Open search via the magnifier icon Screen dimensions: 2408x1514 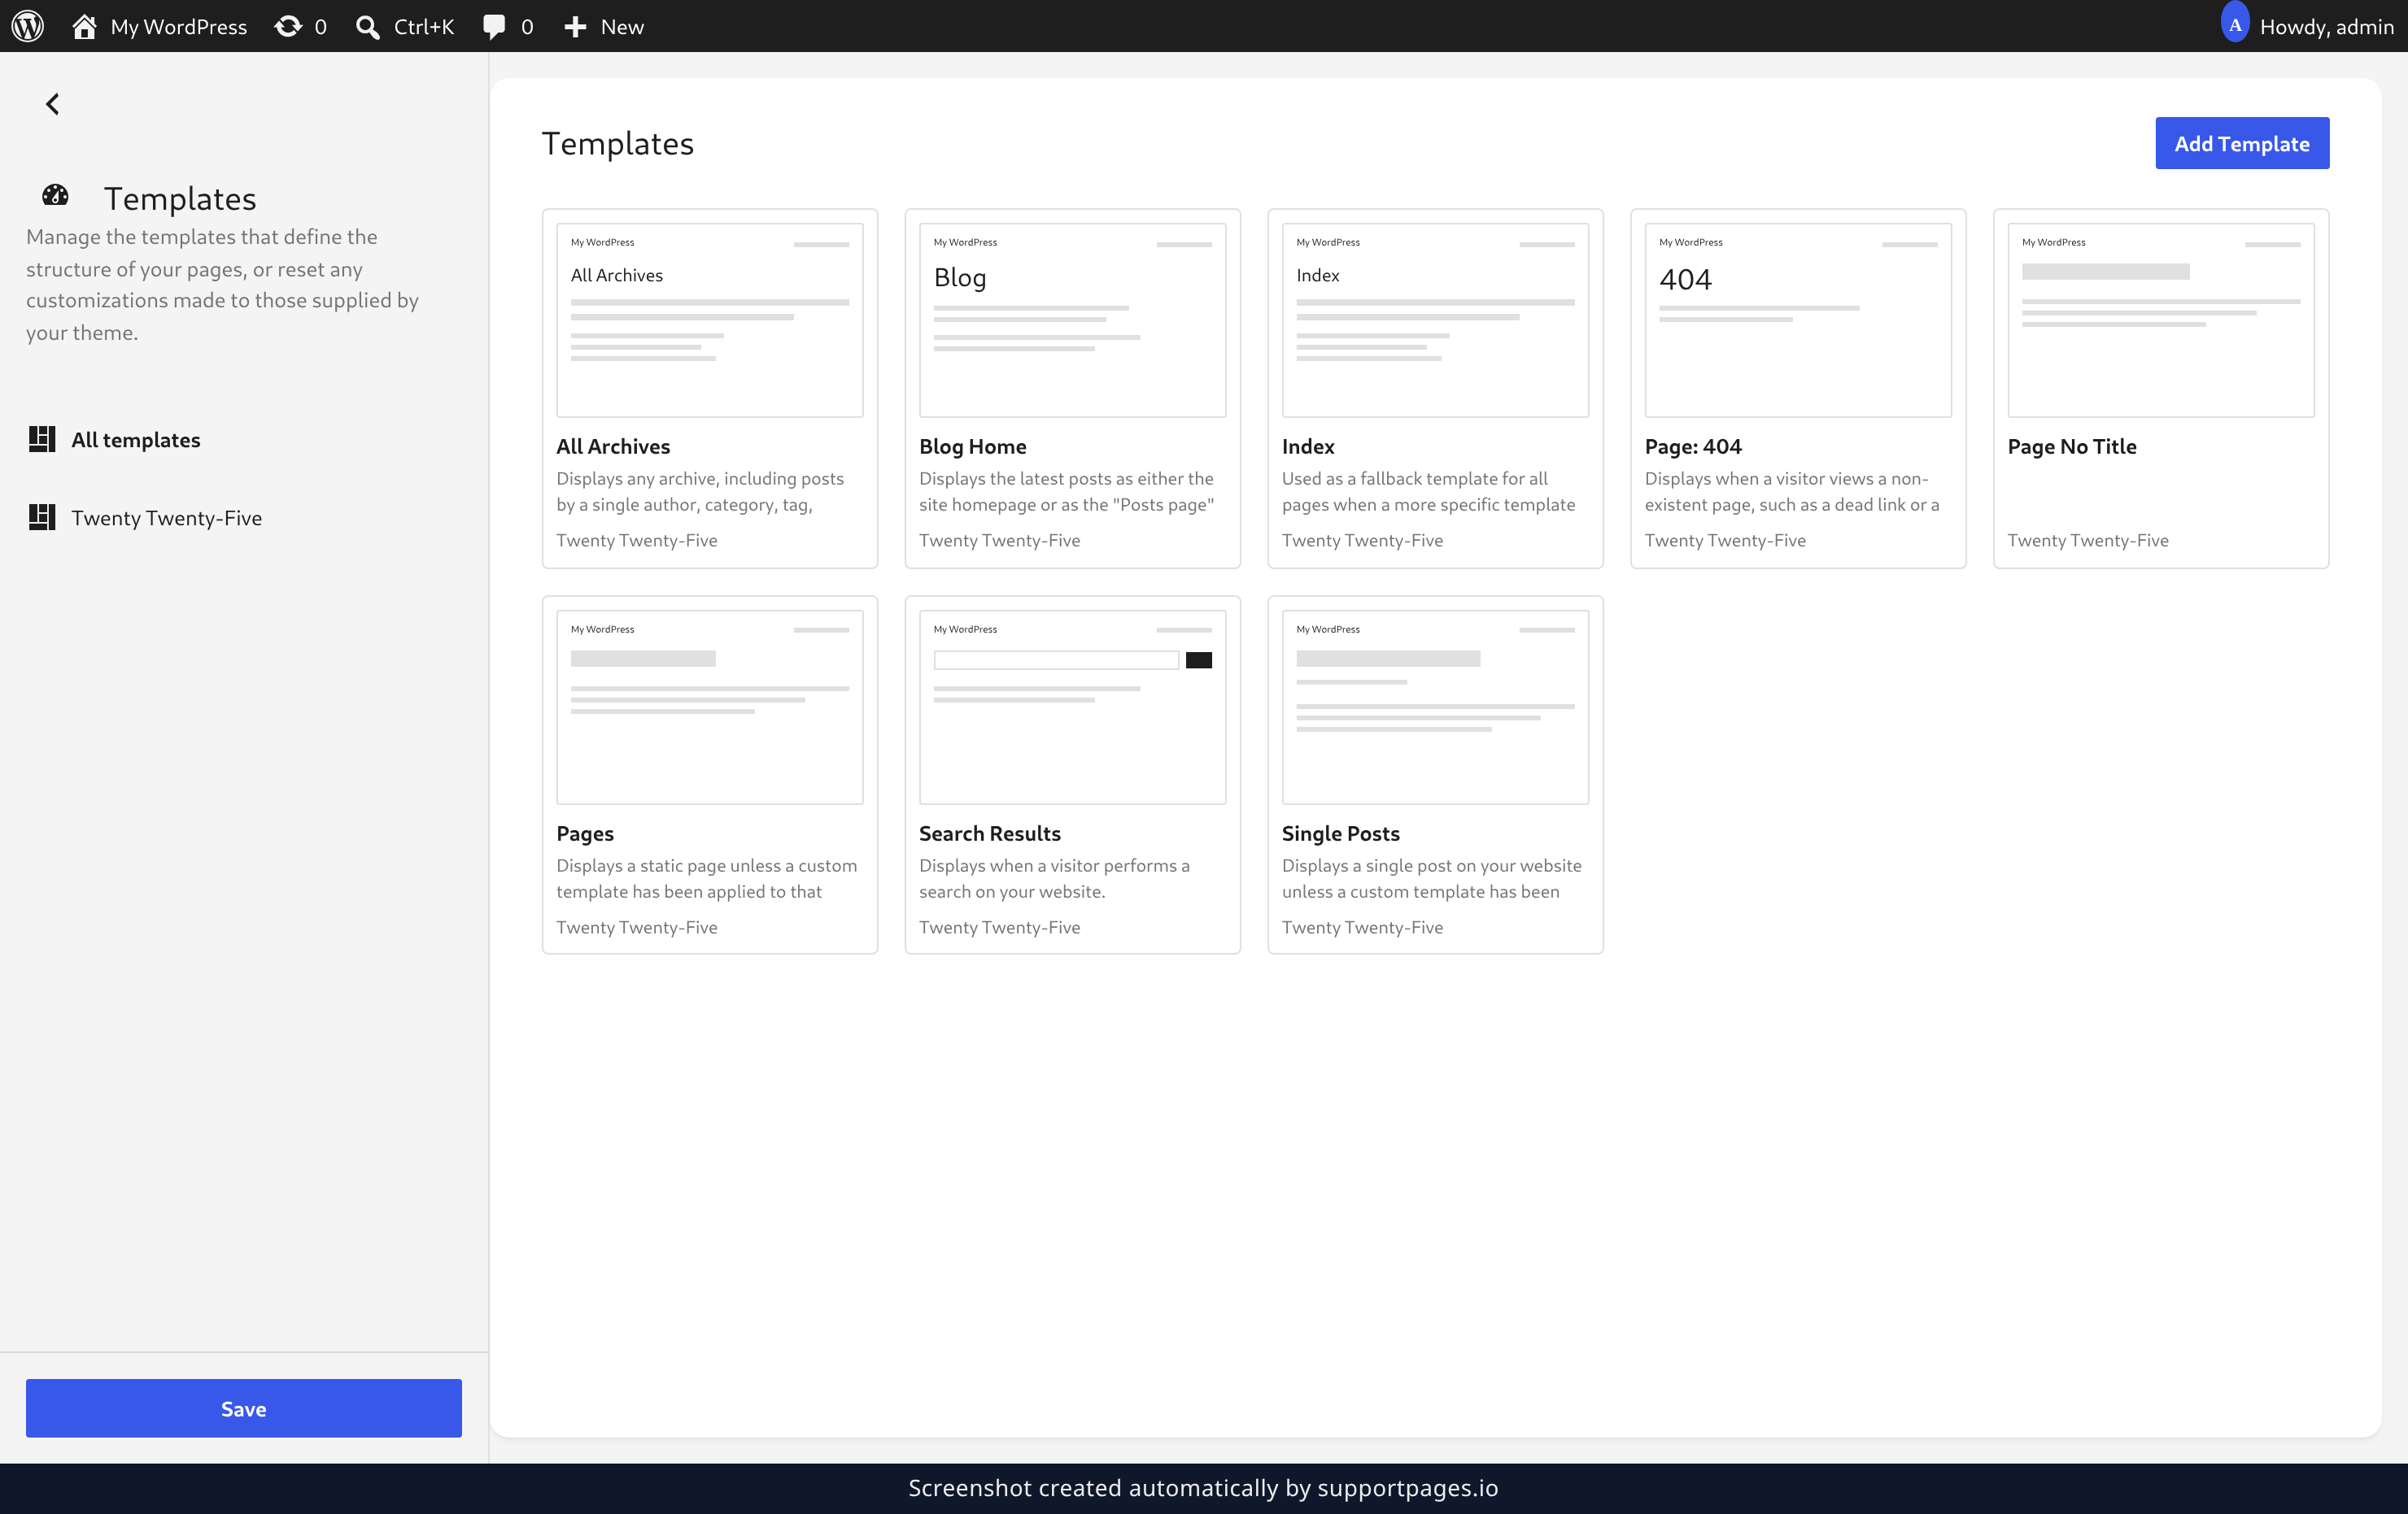(x=368, y=27)
